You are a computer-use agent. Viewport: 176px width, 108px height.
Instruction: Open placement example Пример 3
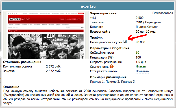click(x=128, y=82)
